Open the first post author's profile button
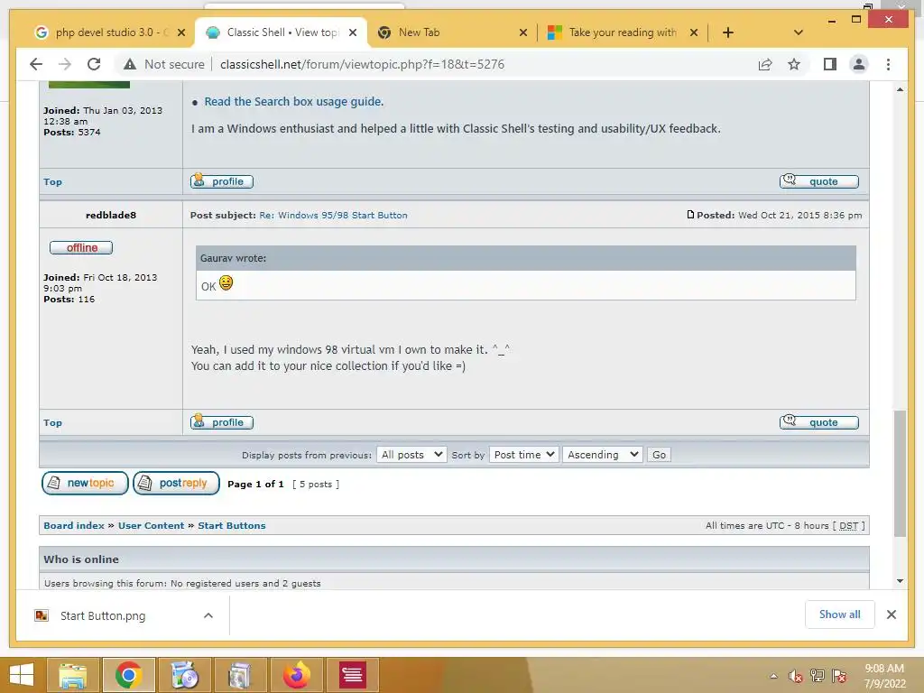 (x=222, y=181)
